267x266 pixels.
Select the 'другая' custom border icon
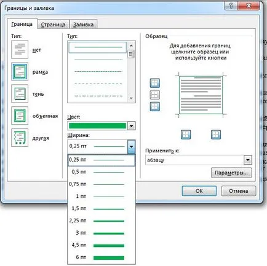(x=20, y=138)
